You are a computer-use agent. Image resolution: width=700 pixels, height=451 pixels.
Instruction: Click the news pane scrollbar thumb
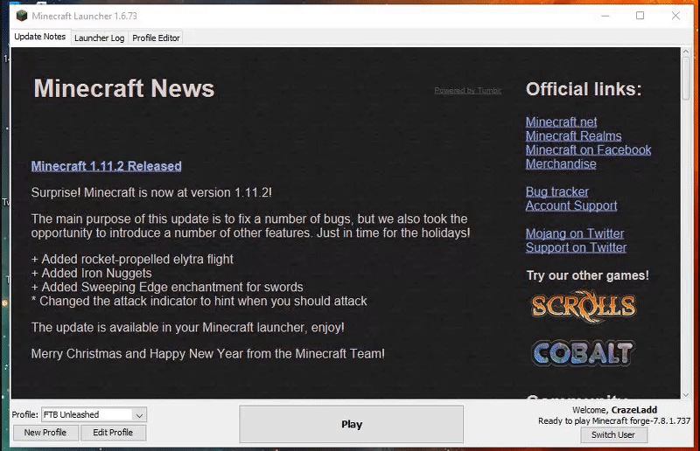[686, 79]
